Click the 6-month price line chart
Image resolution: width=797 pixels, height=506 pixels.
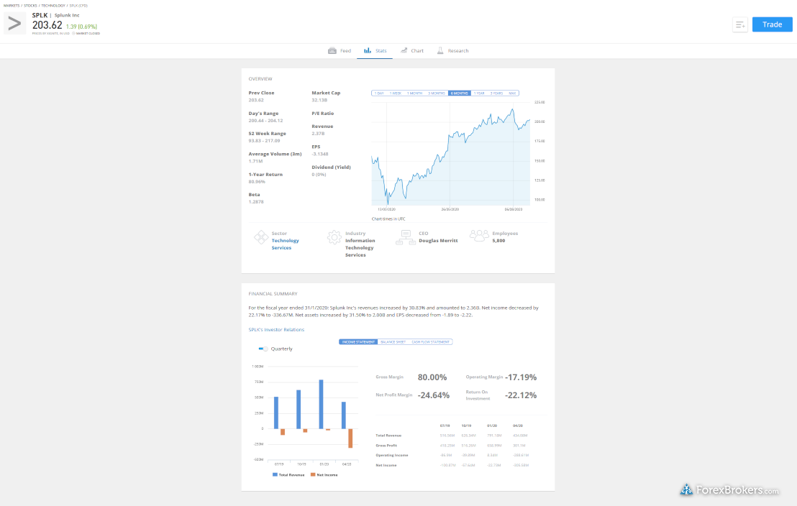pyautogui.click(x=450, y=153)
